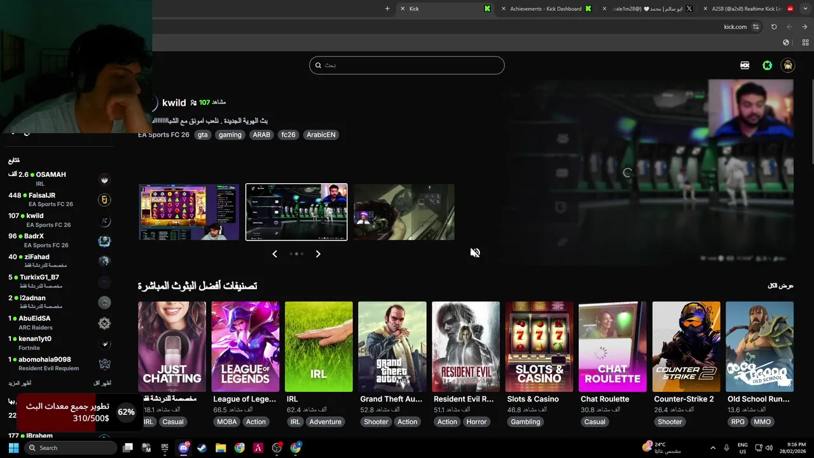This screenshot has width=814, height=458.
Task: Open EA Sports FC 26 category link
Action: [x=163, y=135]
